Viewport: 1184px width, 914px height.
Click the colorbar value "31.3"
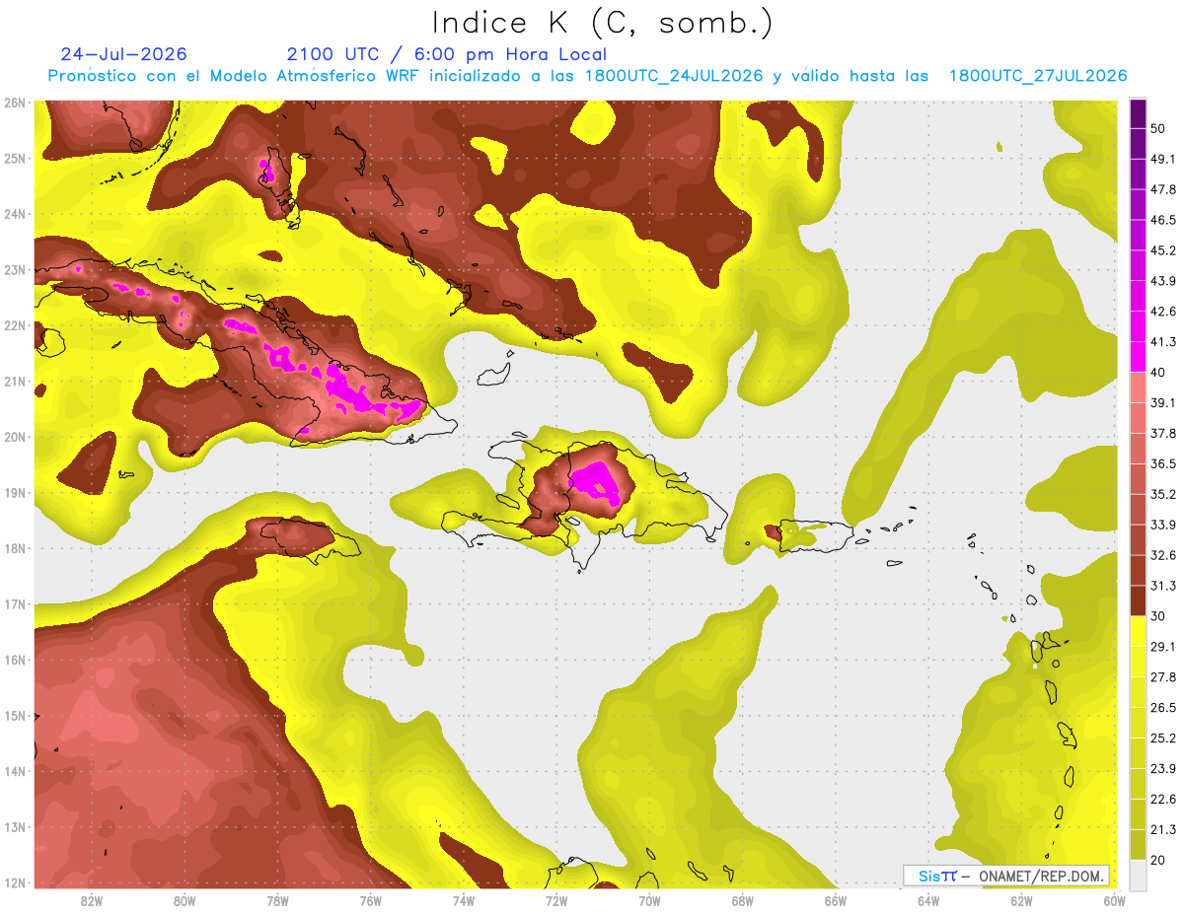1163,586
